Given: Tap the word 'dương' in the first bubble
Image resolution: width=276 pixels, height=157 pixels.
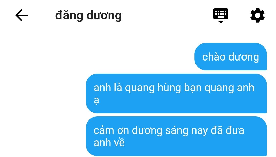Looking at the screenshot, I should (244, 57).
